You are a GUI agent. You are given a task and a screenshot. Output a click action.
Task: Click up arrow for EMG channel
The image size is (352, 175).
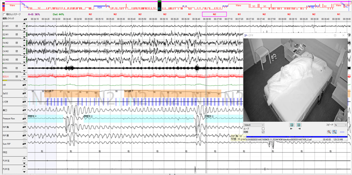[x=24, y=66]
